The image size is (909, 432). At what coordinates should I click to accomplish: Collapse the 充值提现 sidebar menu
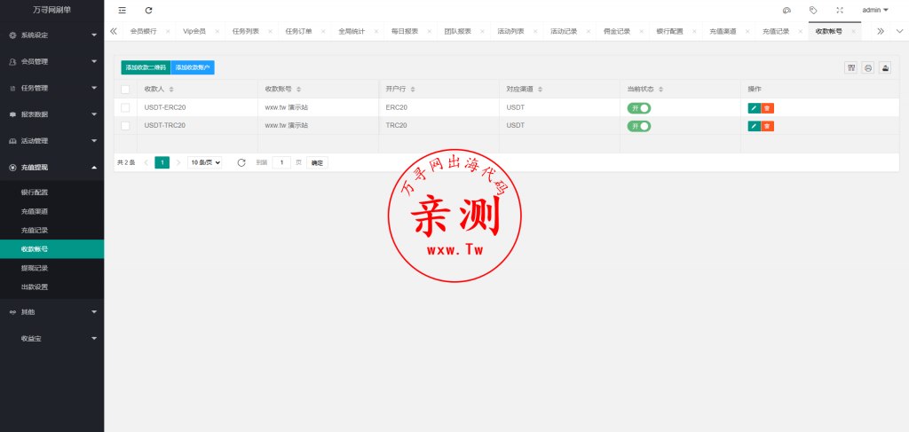click(x=52, y=168)
